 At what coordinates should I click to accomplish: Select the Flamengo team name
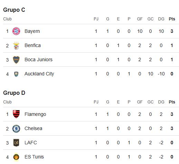point(35,114)
